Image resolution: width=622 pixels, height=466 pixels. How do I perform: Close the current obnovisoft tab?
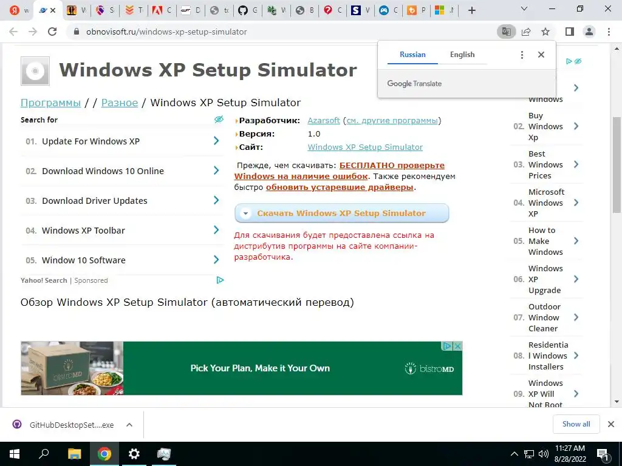53,11
